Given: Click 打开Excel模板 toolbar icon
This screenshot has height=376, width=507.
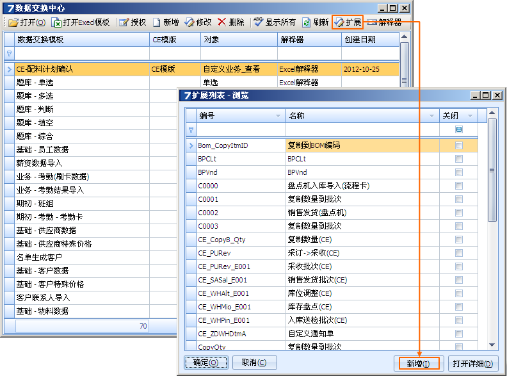Looking at the screenshot, I should click(x=57, y=22).
